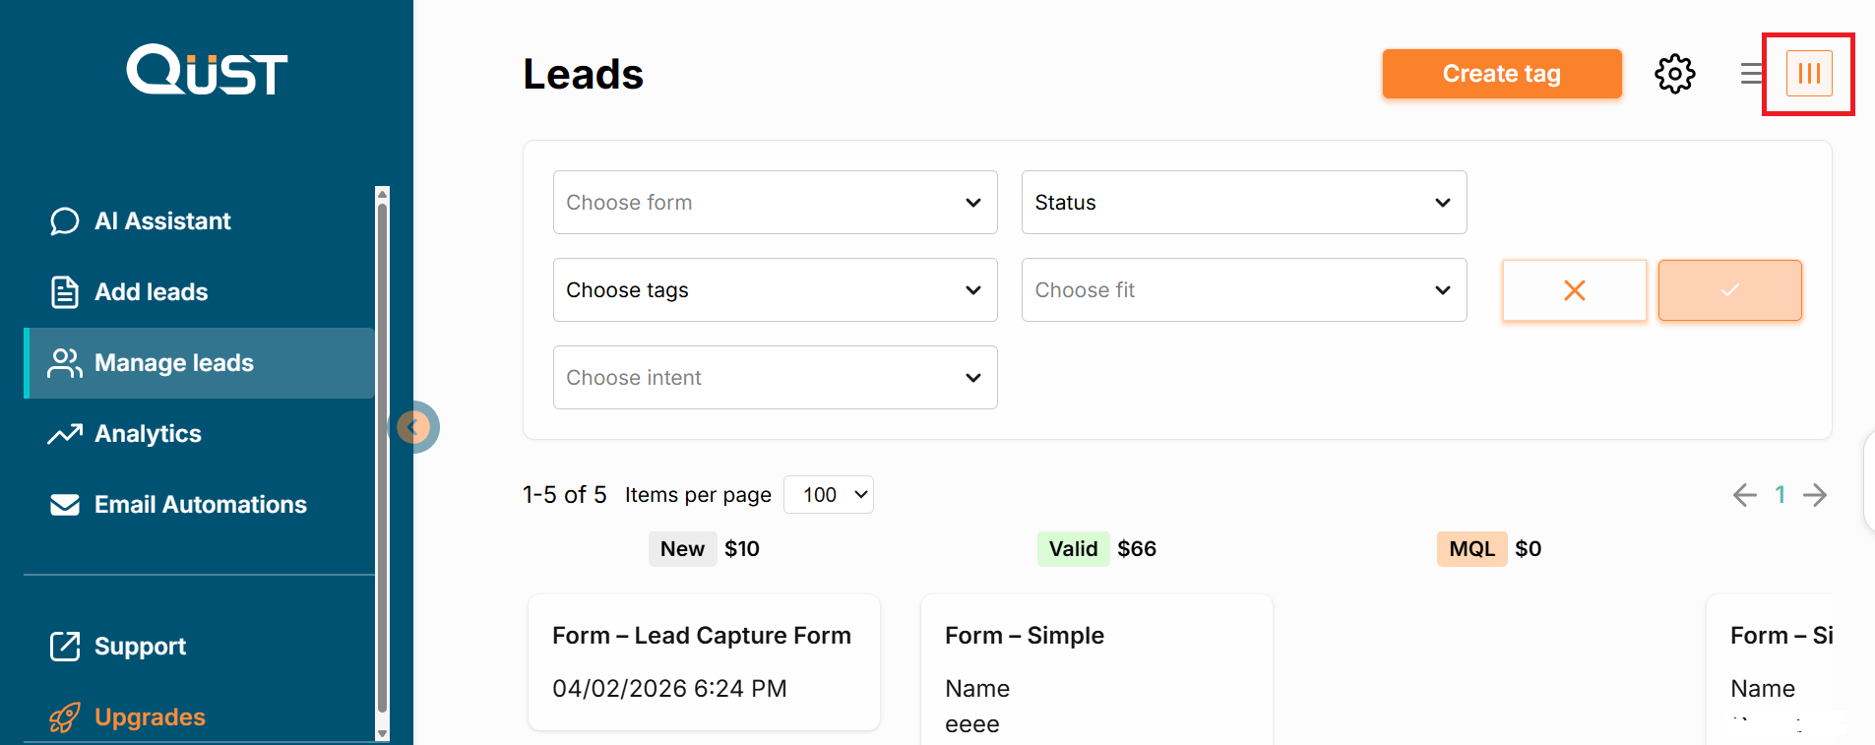1875x745 pixels.
Task: Go to the previous page arrow
Action: point(1744,495)
